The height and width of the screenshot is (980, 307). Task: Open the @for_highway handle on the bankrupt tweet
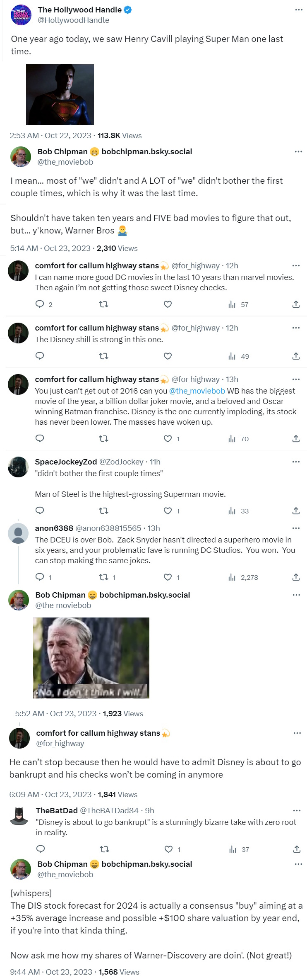click(60, 743)
